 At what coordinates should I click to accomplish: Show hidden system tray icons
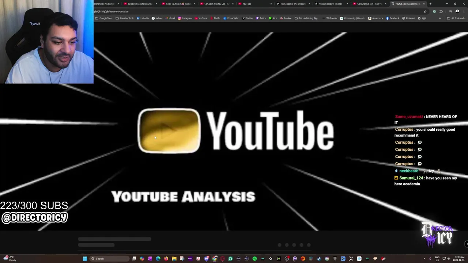[x=424, y=259]
